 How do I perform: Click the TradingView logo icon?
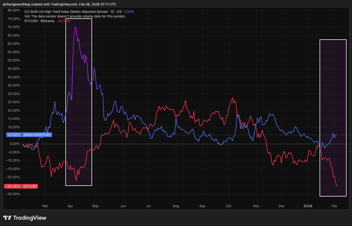coord(7,218)
